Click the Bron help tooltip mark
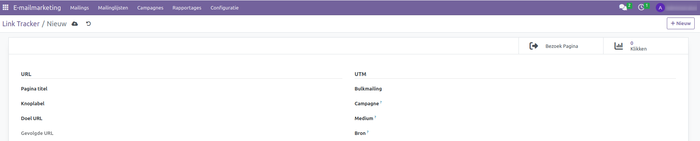Viewport: 700px width, 141px height. point(368,132)
